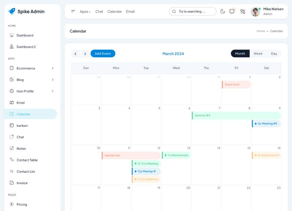Screen dimensions: 292x211
Task: Click the hamburger menu icon in header
Action: point(73,12)
